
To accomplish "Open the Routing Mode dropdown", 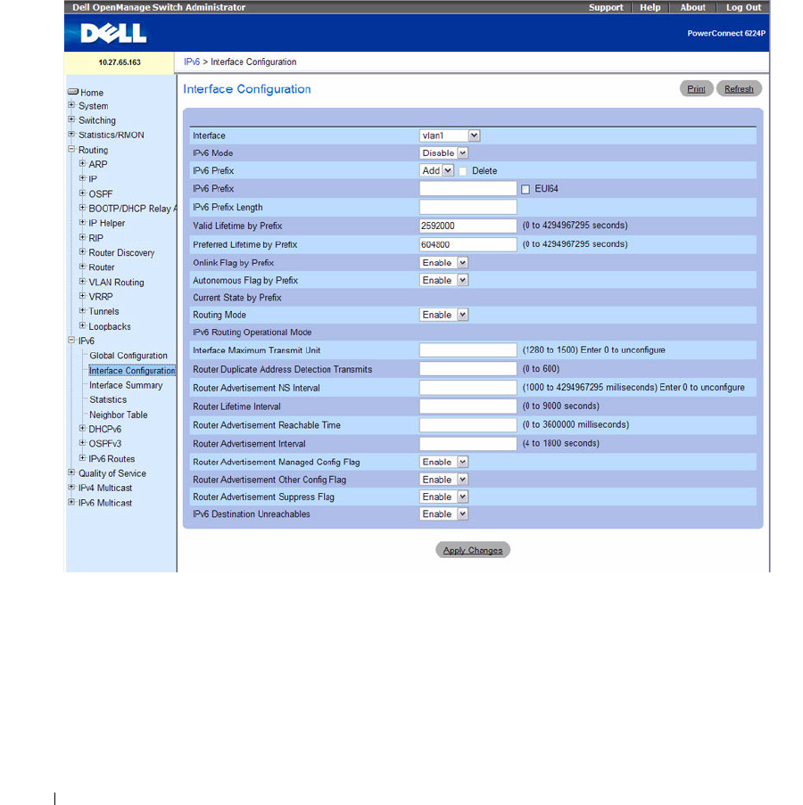I will (x=444, y=315).
